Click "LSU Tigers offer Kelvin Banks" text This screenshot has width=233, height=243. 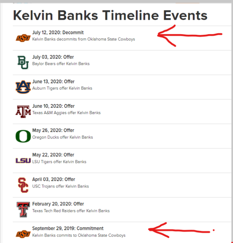pos(59,162)
